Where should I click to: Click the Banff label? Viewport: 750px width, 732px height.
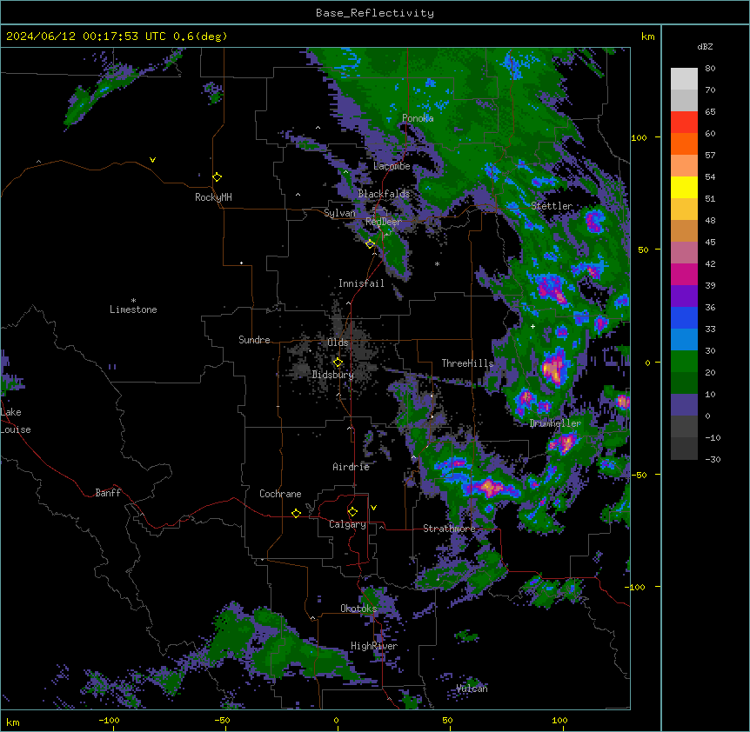click(108, 493)
